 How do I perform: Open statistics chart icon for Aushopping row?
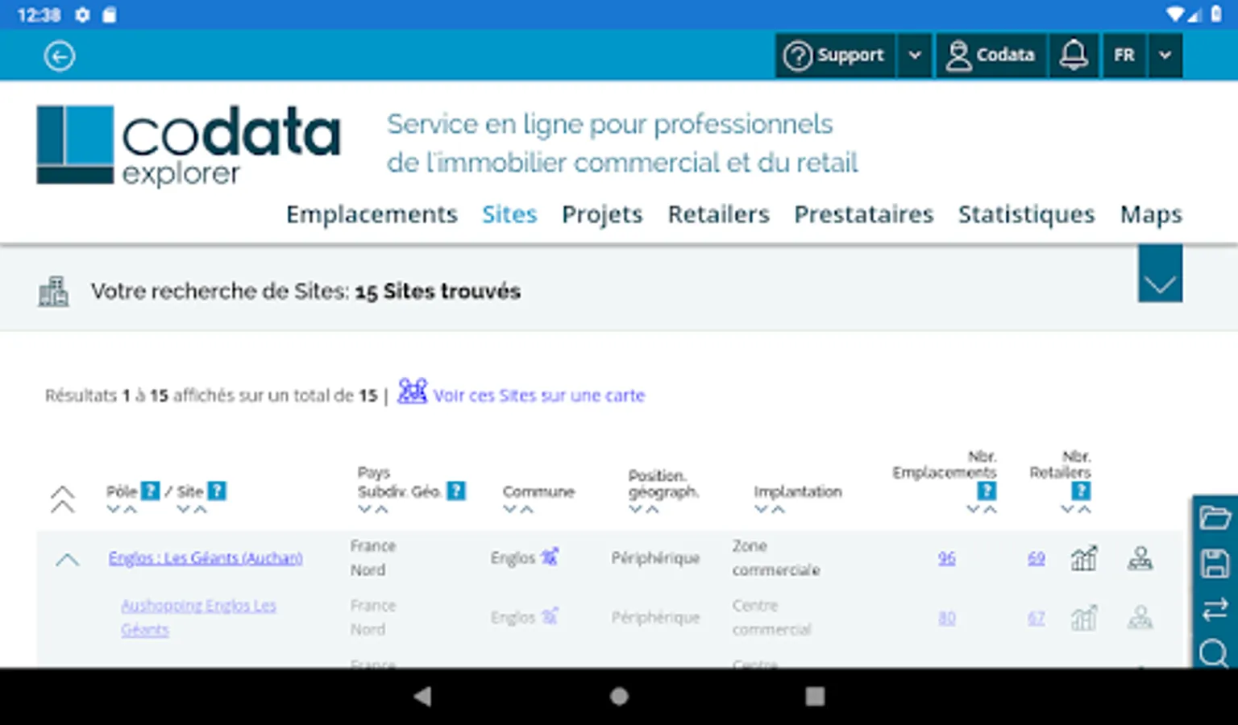[1083, 618]
